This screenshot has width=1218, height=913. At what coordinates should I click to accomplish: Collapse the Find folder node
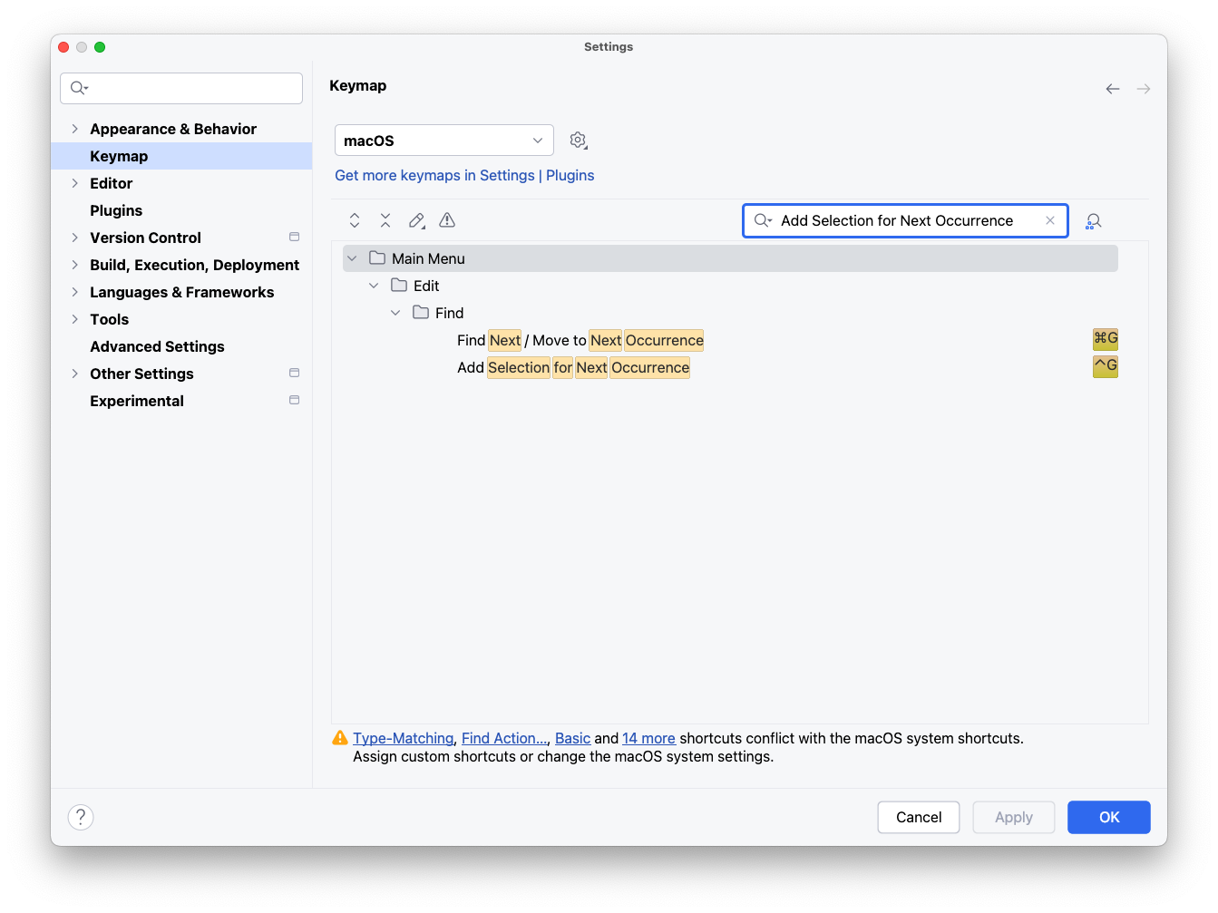395,313
